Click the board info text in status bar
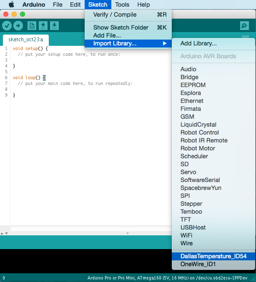256x282 pixels. point(167,278)
